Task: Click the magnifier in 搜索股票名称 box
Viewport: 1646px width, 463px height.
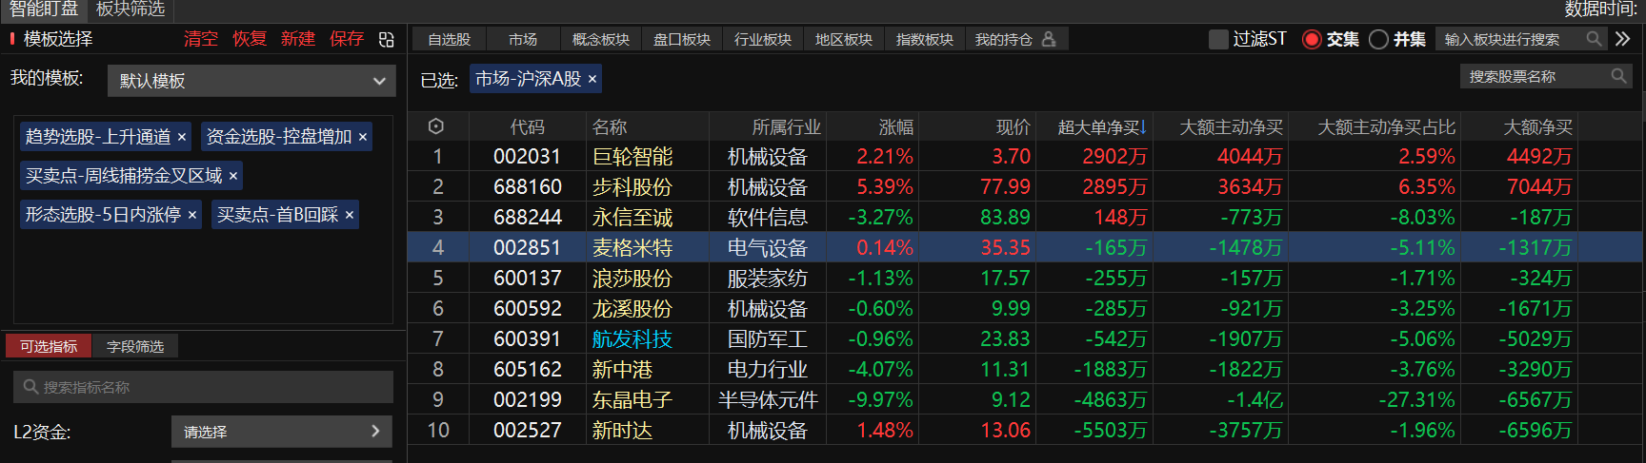Action: 1618,76
